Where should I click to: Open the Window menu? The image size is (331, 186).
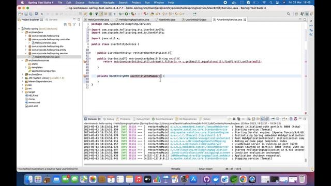(159, 3)
